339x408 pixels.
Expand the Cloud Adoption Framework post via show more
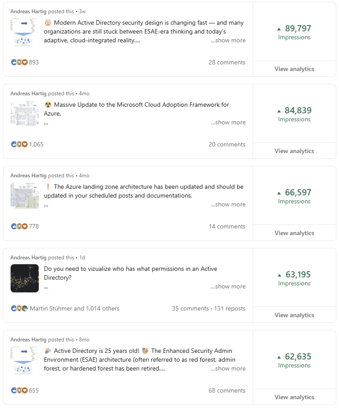point(228,122)
